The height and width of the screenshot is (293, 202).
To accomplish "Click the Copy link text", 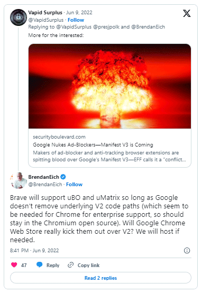I will 88,265.
